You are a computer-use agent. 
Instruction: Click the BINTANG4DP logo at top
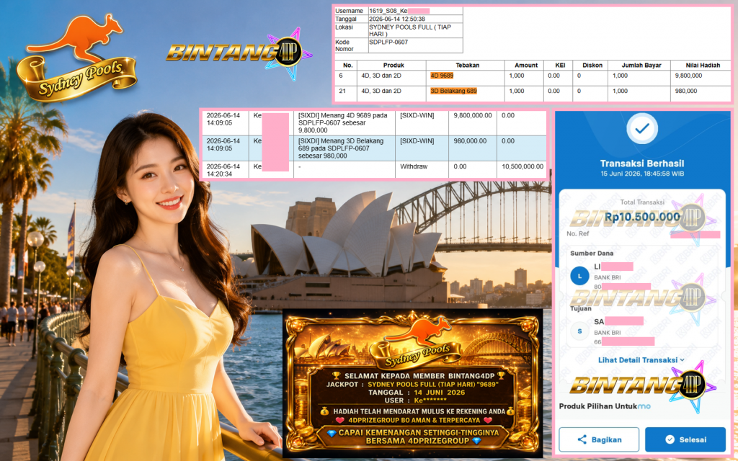click(239, 53)
